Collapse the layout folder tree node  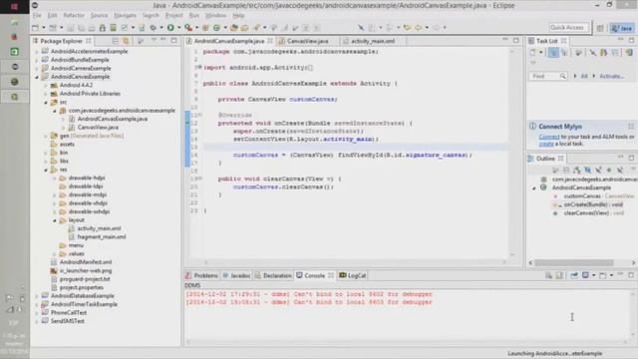[55, 220]
